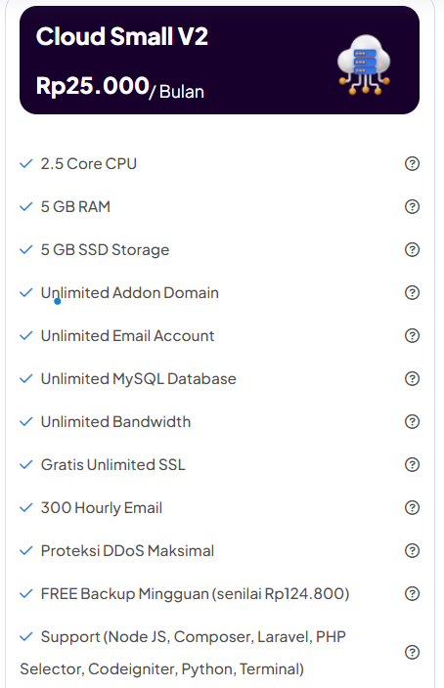Click the Rp25.000 price text

pos(93,86)
